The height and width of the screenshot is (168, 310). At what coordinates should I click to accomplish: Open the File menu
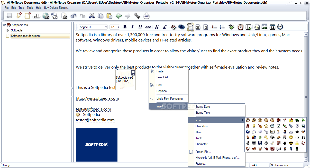pyautogui.click(x=7, y=8)
